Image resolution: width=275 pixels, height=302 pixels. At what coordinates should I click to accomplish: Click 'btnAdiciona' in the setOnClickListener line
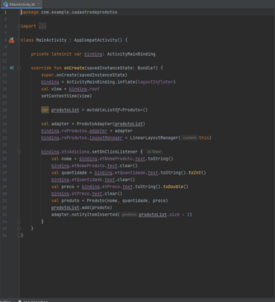point(75,151)
